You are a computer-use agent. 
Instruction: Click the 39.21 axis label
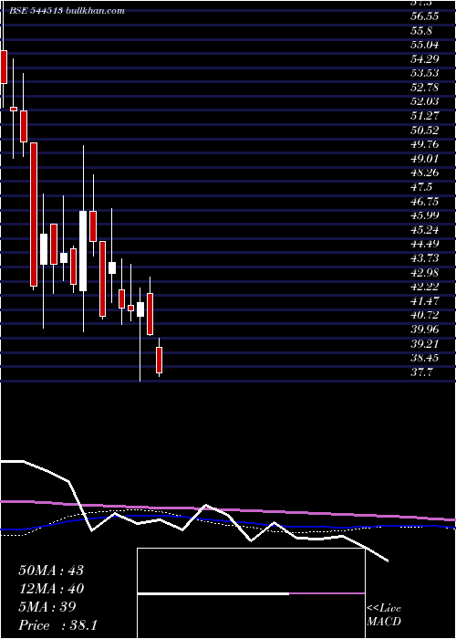click(425, 343)
